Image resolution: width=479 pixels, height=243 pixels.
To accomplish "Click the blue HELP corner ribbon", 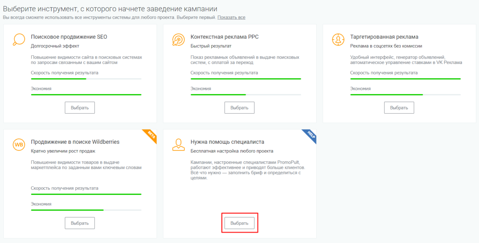I will [310, 135].
